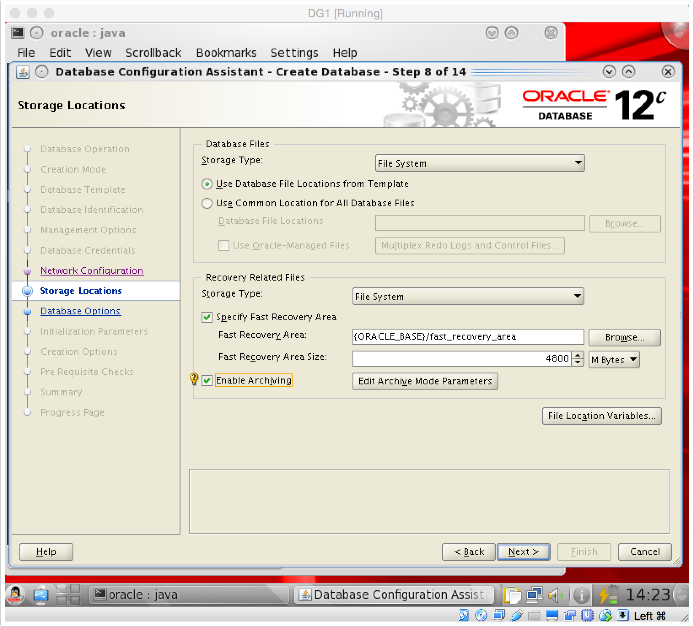
Task: Click the Cancel button
Action: coord(645,552)
